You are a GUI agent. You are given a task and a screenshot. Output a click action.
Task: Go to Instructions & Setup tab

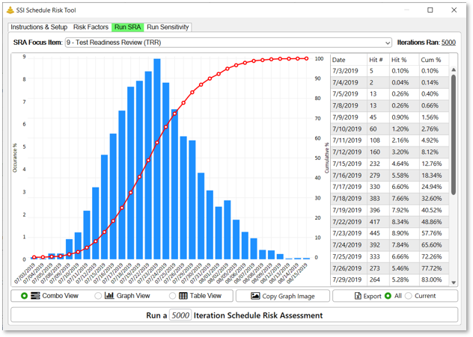coord(39,27)
